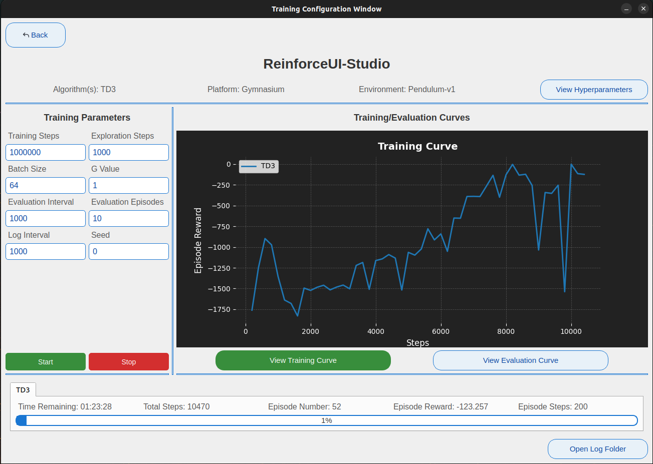The height and width of the screenshot is (464, 653).
Task: Click the Training Configuration Window title bar
Action: pyautogui.click(x=326, y=9)
